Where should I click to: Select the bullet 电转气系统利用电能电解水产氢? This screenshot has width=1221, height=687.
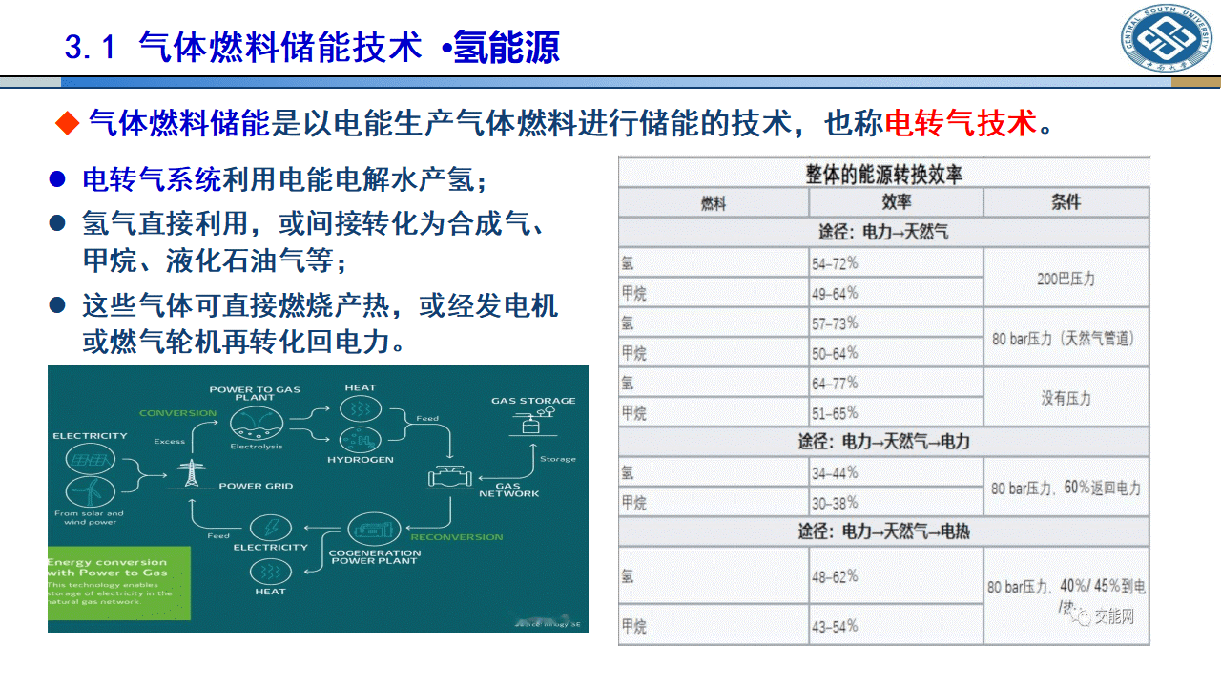[x=285, y=179]
